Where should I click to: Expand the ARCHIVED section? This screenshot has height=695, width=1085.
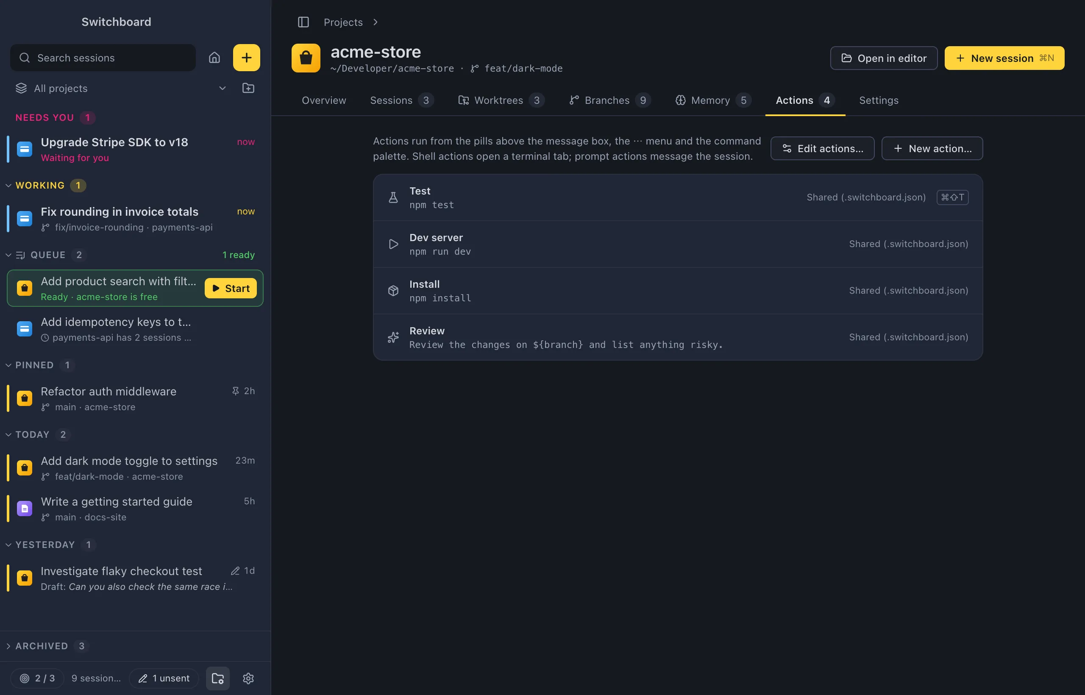click(8, 646)
